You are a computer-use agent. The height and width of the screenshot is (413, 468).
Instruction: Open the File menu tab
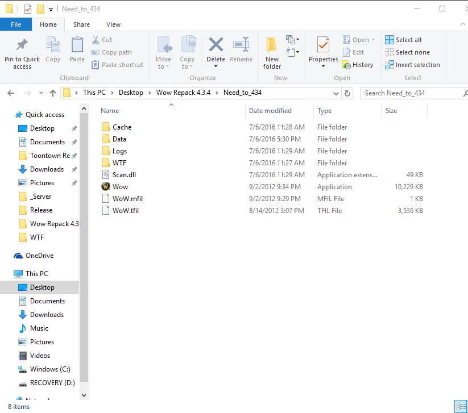click(16, 24)
